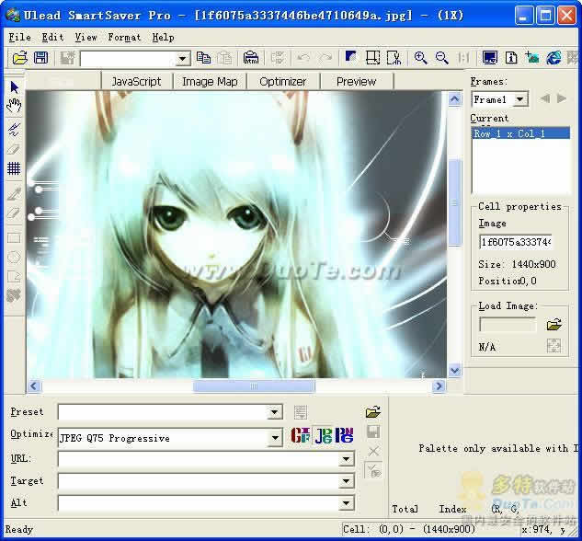
Task: Click the anime image in canvas
Action: click(x=236, y=235)
